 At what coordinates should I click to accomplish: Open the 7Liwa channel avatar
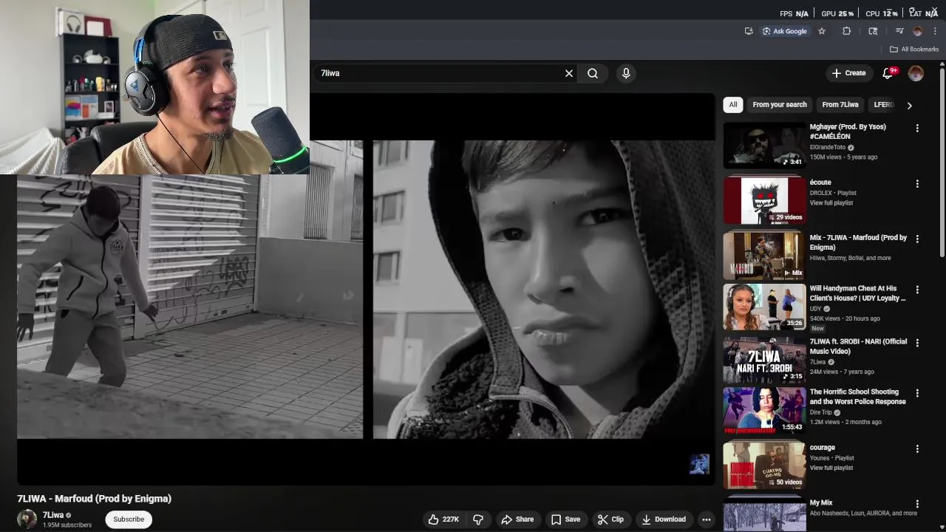(x=27, y=519)
